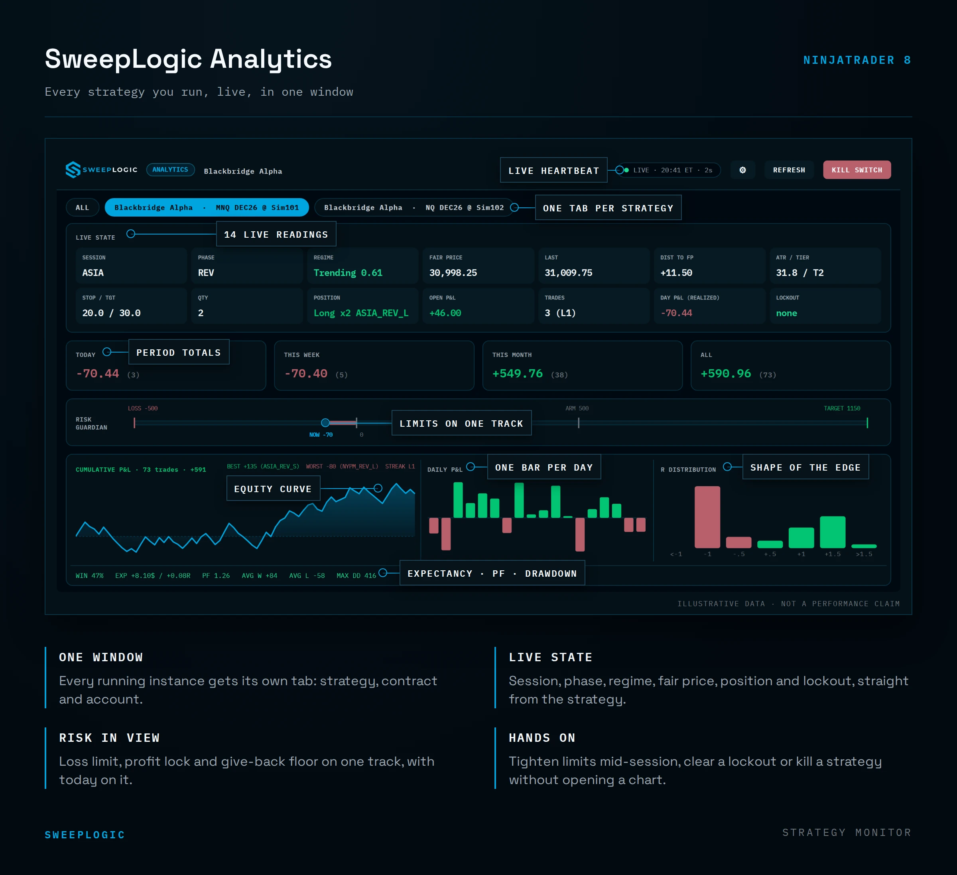Viewport: 957px width, 875px height.
Task: Switch to MNQ DEC26 @ Sim101 tab
Action: click(207, 207)
